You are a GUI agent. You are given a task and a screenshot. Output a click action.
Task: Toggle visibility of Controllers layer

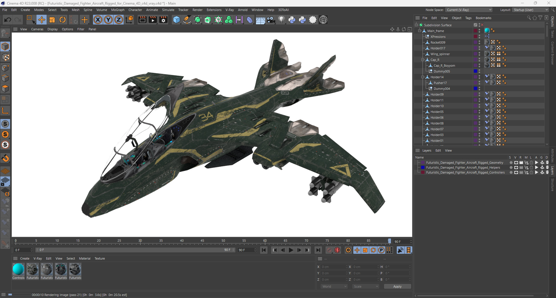tap(516, 172)
